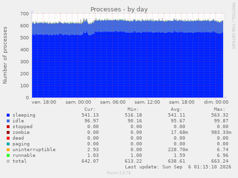This screenshot has width=238, height=178.
Task: Click the 'Last update' timestamp line
Action: [x=178, y=167]
